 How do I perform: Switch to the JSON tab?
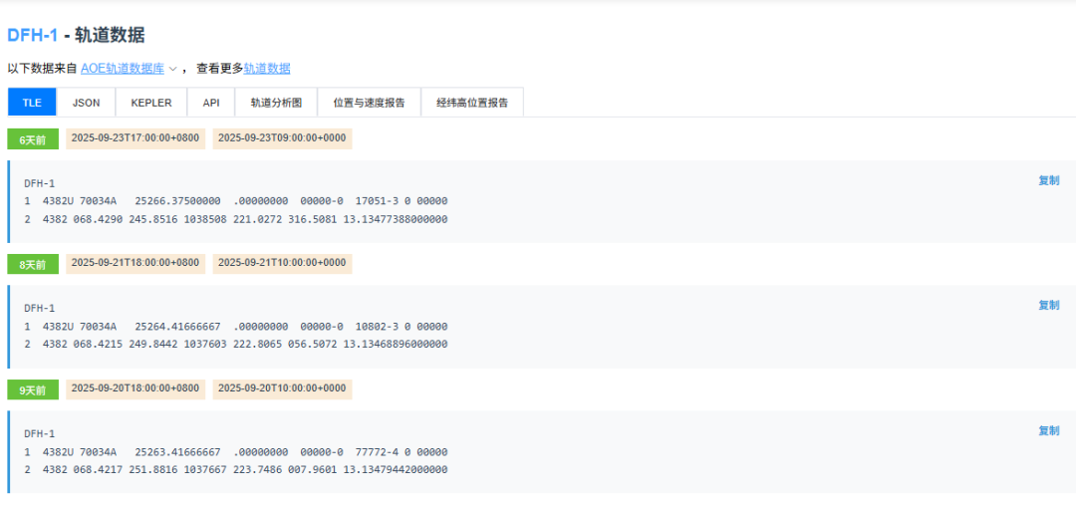(87, 103)
